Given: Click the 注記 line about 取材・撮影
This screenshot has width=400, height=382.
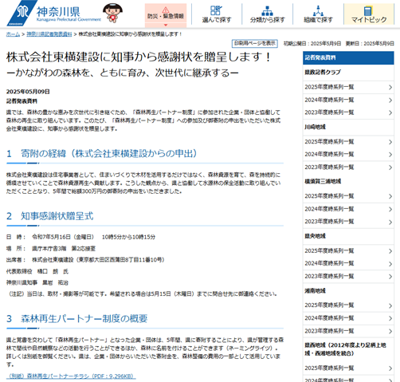Looking at the screenshot, I should tap(142, 294).
